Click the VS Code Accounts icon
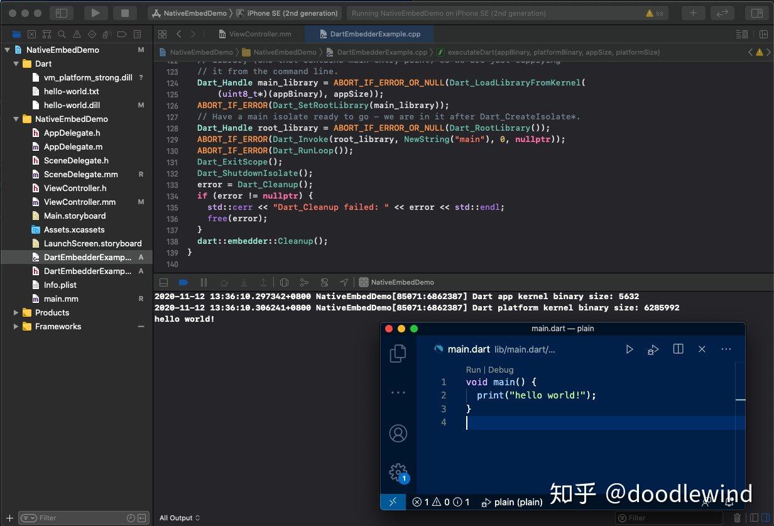774x526 pixels. click(398, 433)
